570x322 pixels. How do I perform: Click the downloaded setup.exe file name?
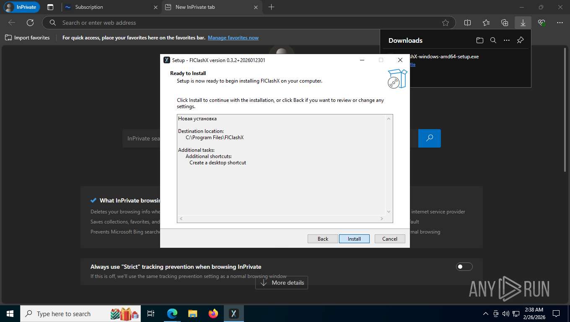(444, 57)
